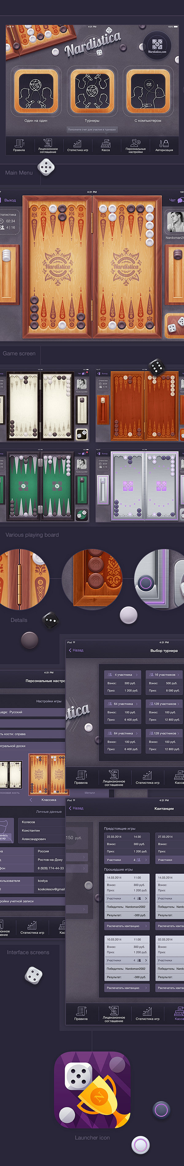Click the 02:34 timer on game screen
Image resolution: width=184 pixels, height=1166 pixels.
click(10, 221)
